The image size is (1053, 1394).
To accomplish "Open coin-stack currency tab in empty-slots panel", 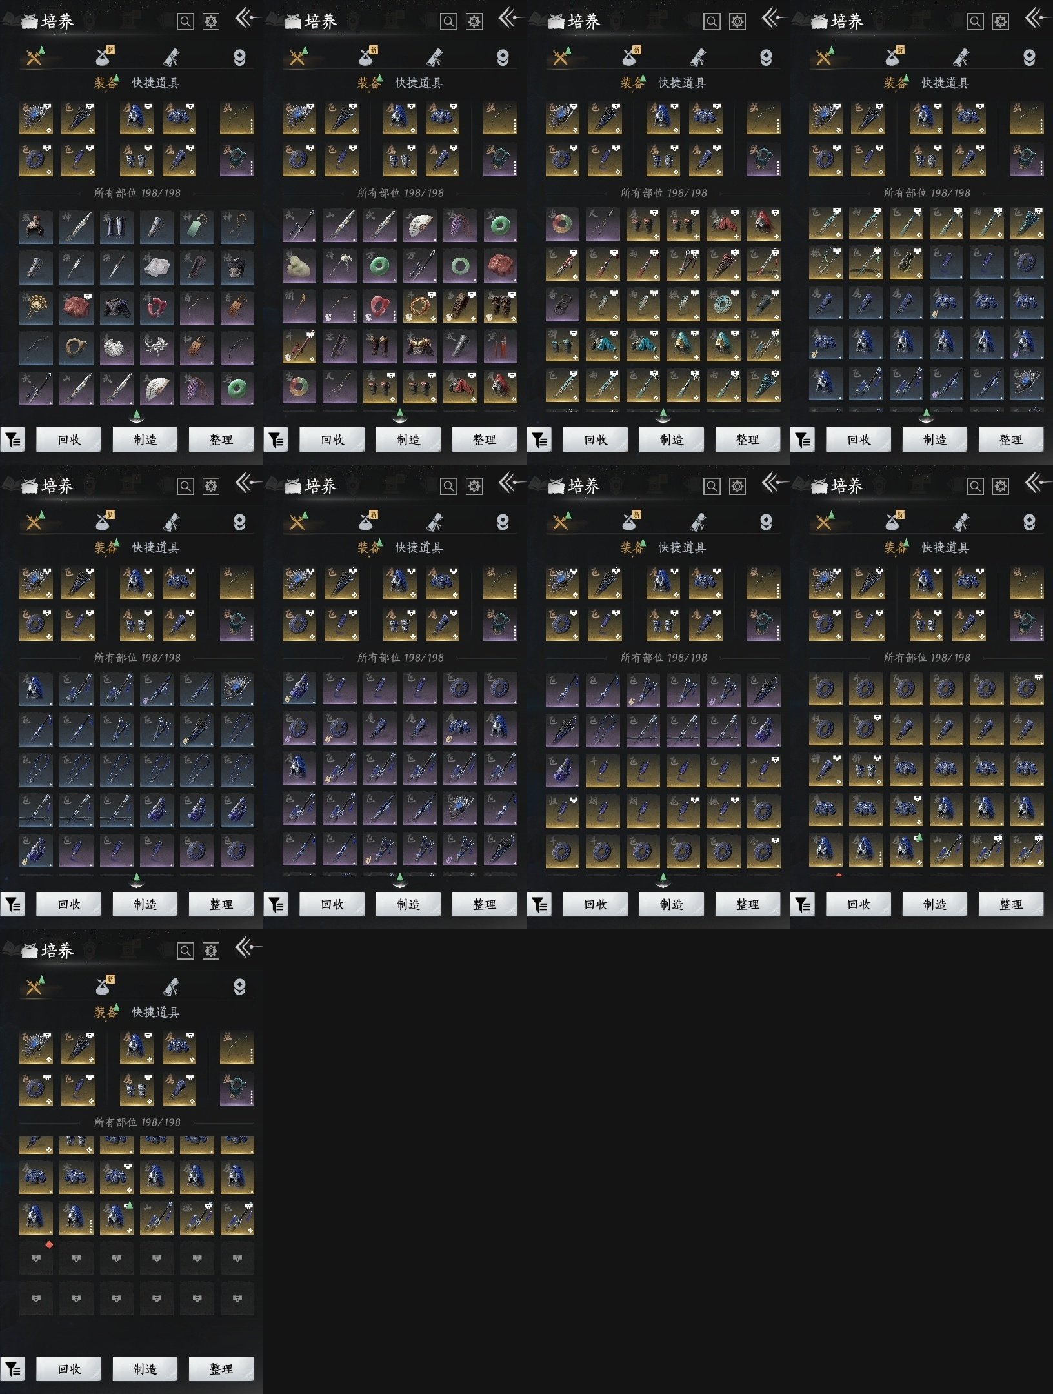I will [239, 987].
